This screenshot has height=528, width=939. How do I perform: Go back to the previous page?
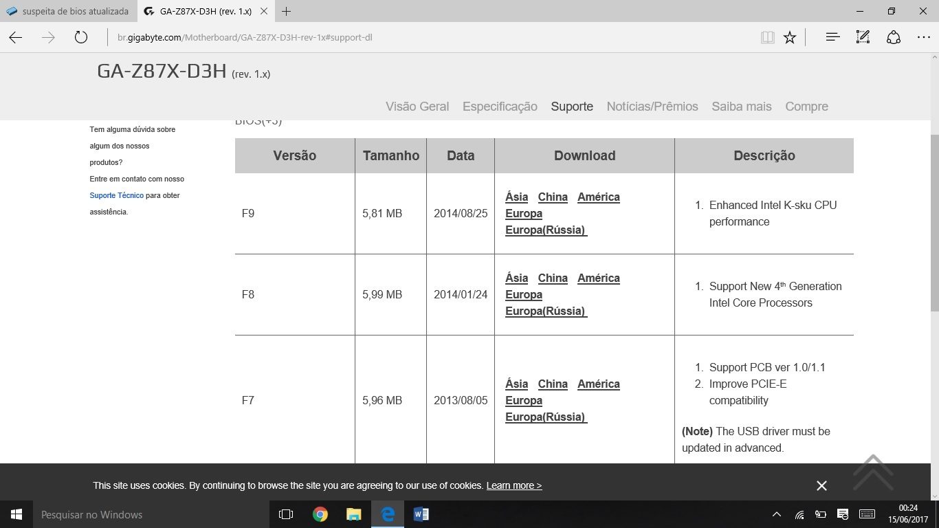tap(16, 37)
